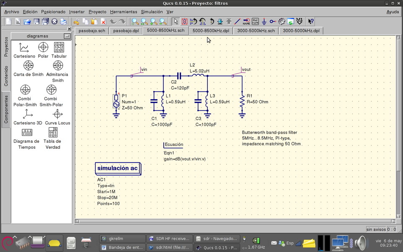Toggle the Deactivate/Activate component tool
403x252 pixels.
184,21
